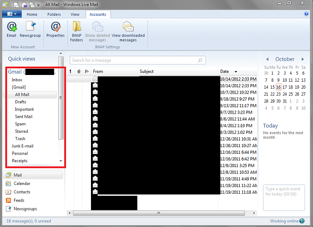Click the message list horizontal scrollbar
This screenshot has width=313, height=227.
coord(159,213)
